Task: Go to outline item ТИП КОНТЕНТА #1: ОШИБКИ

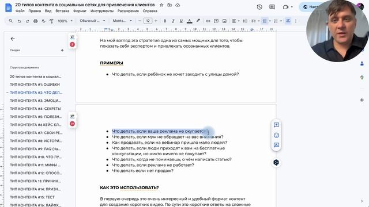Action: (x=35, y=85)
